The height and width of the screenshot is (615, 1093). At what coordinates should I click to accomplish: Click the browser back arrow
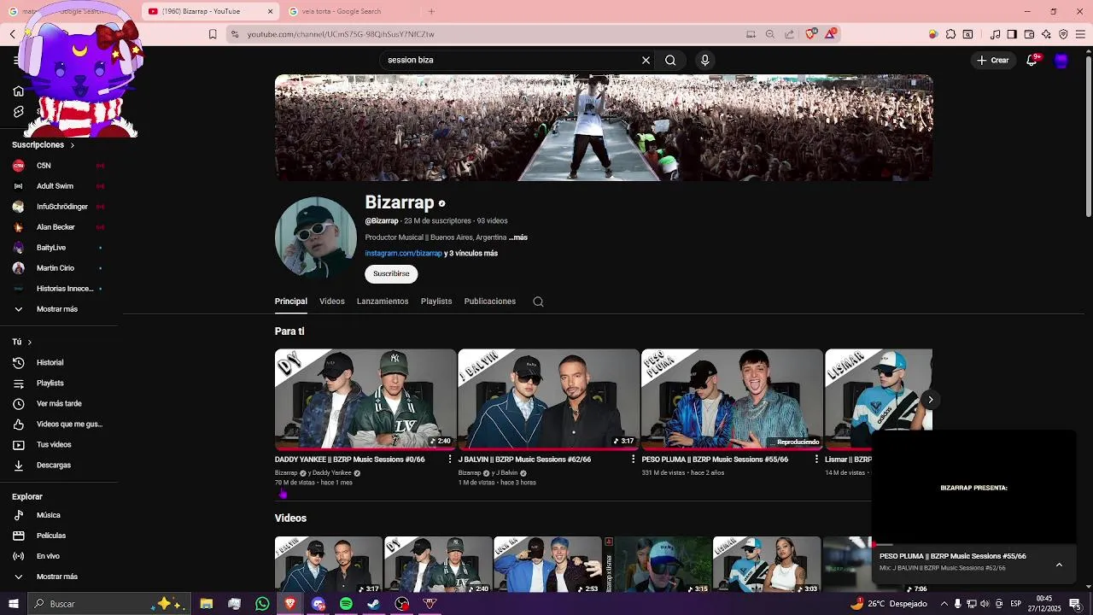tap(13, 34)
